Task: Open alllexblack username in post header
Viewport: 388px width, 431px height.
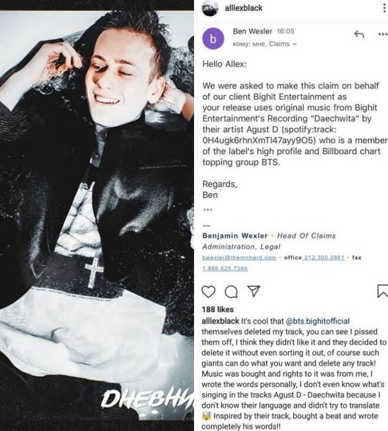Action: [244, 8]
